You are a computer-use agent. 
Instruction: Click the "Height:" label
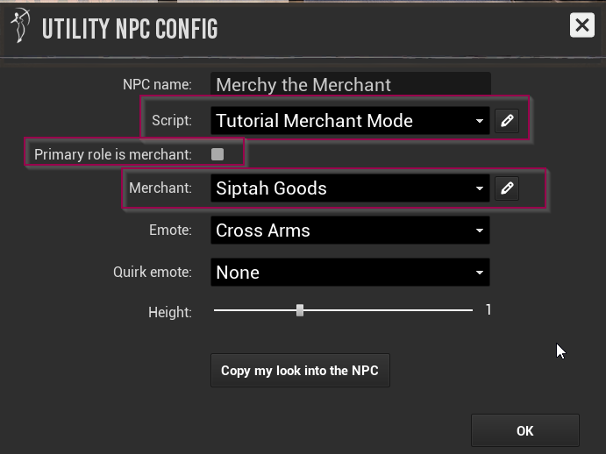point(170,311)
